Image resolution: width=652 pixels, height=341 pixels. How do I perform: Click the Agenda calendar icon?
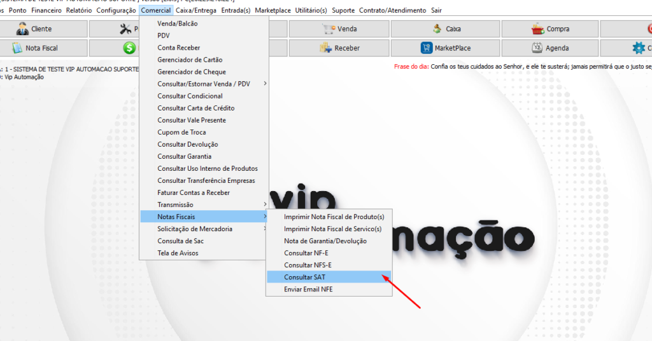point(537,48)
